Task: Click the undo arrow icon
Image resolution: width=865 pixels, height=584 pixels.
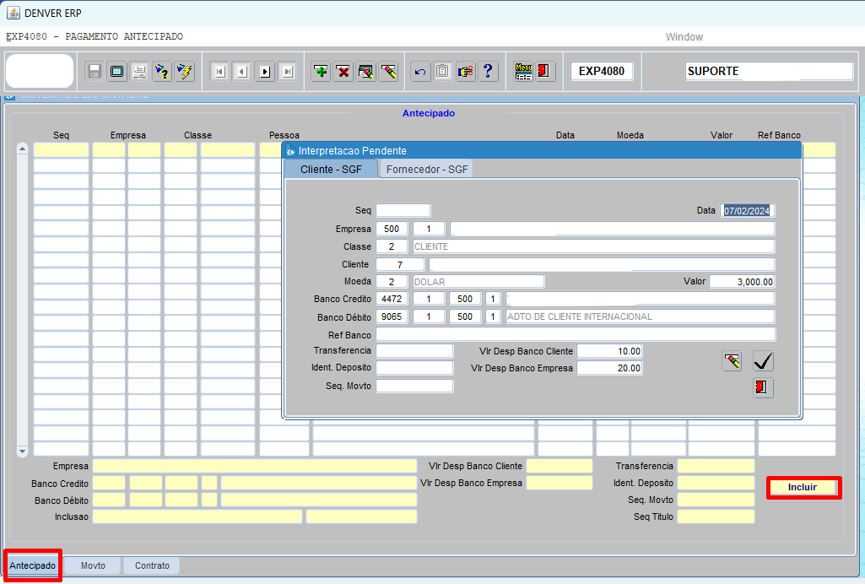Action: coord(420,71)
